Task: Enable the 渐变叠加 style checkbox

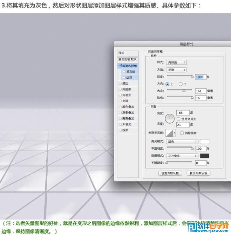Action: point(120,112)
